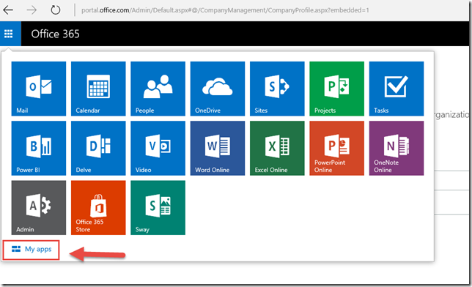This screenshot has height=287, width=472.
Task: Open the People app tile
Action: [x=158, y=89]
